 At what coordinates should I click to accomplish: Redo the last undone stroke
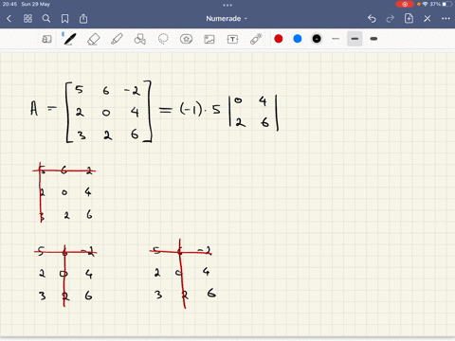391,19
